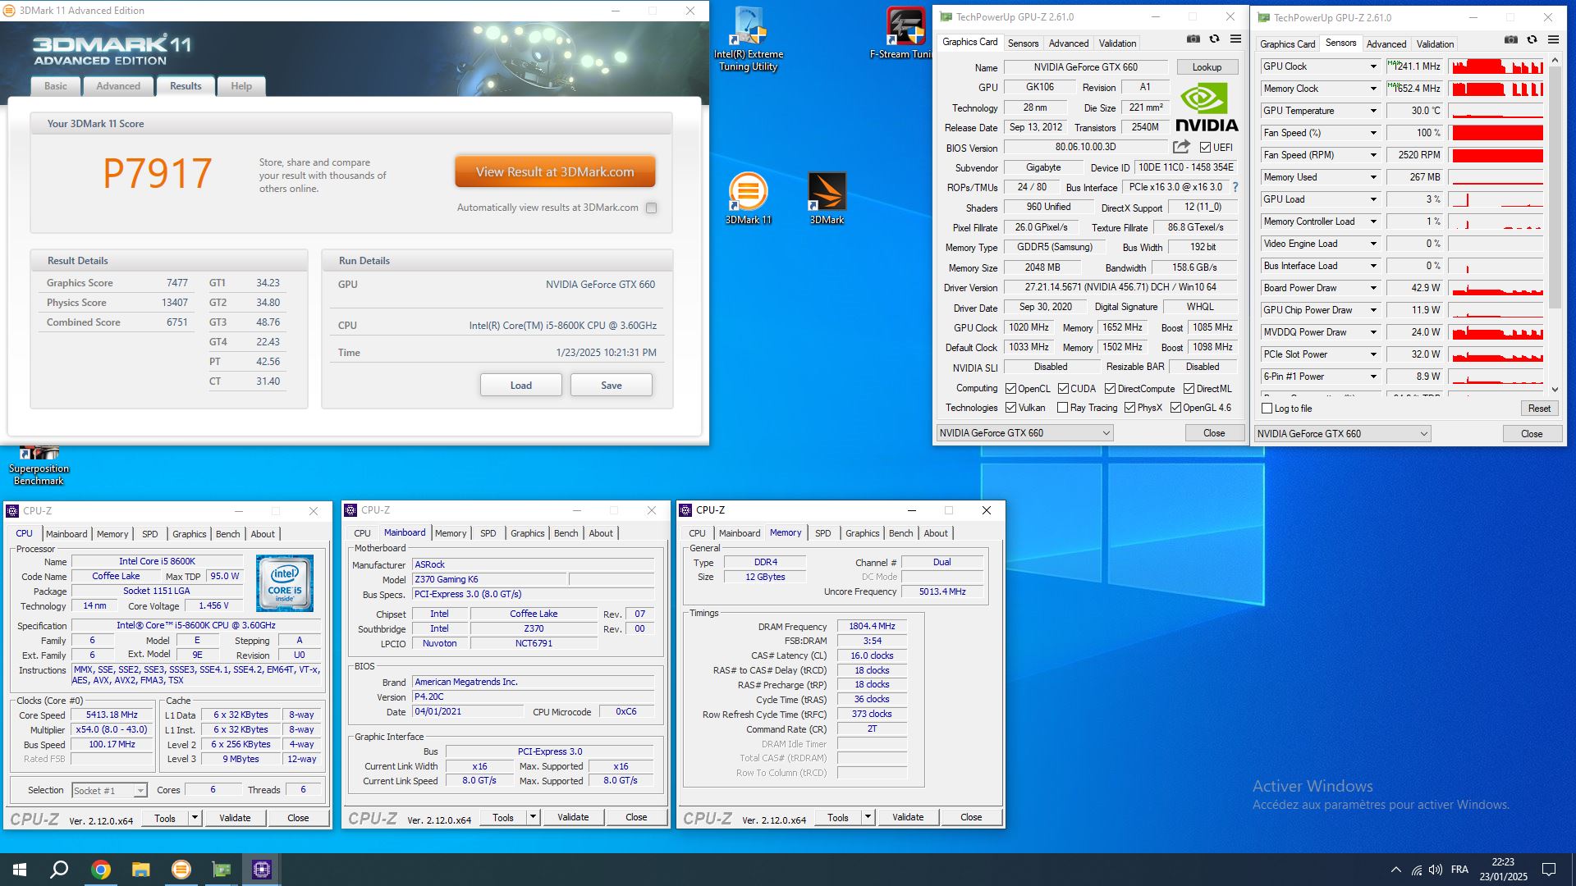Viewport: 1576px width, 886px height.
Task: Toggle DirectML checkbox in GPU-Z
Action: click(x=1189, y=389)
